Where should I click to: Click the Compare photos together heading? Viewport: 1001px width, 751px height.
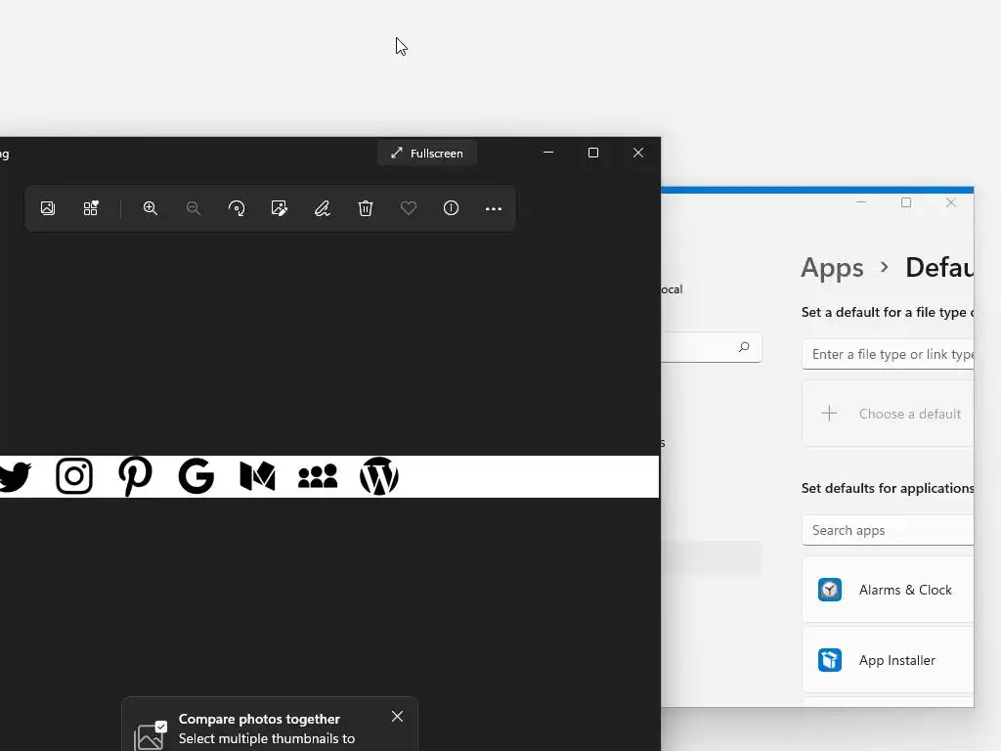coord(259,719)
